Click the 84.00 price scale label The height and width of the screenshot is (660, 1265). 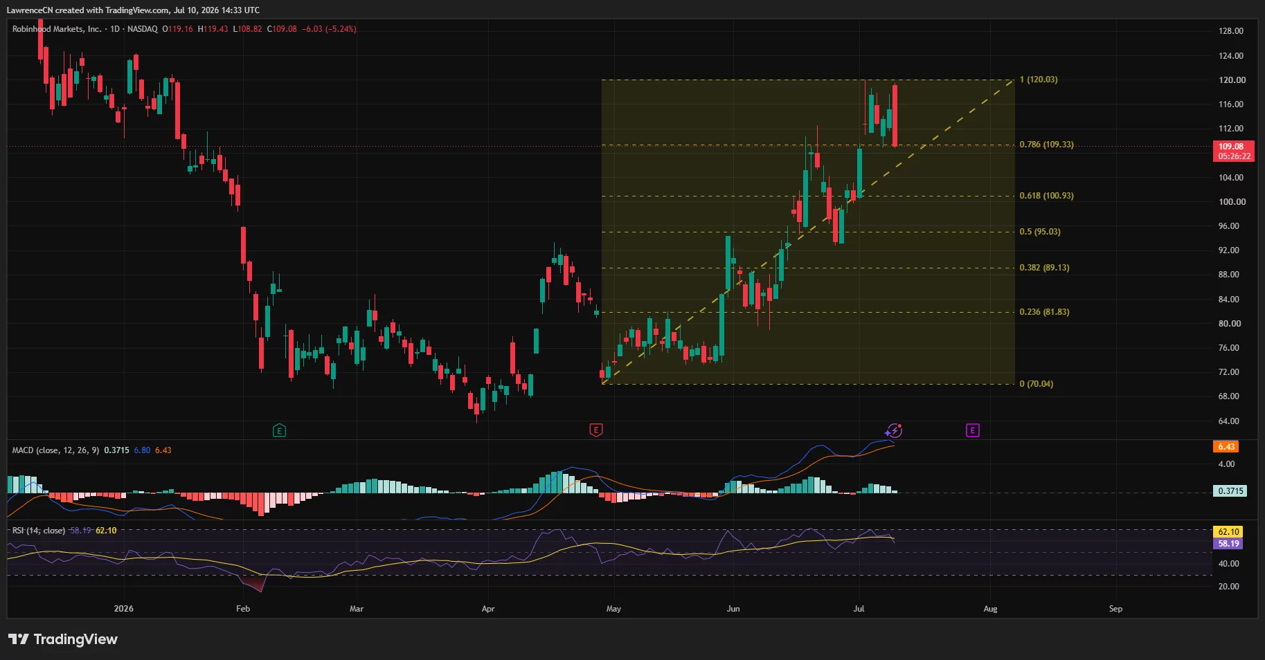pos(1229,300)
